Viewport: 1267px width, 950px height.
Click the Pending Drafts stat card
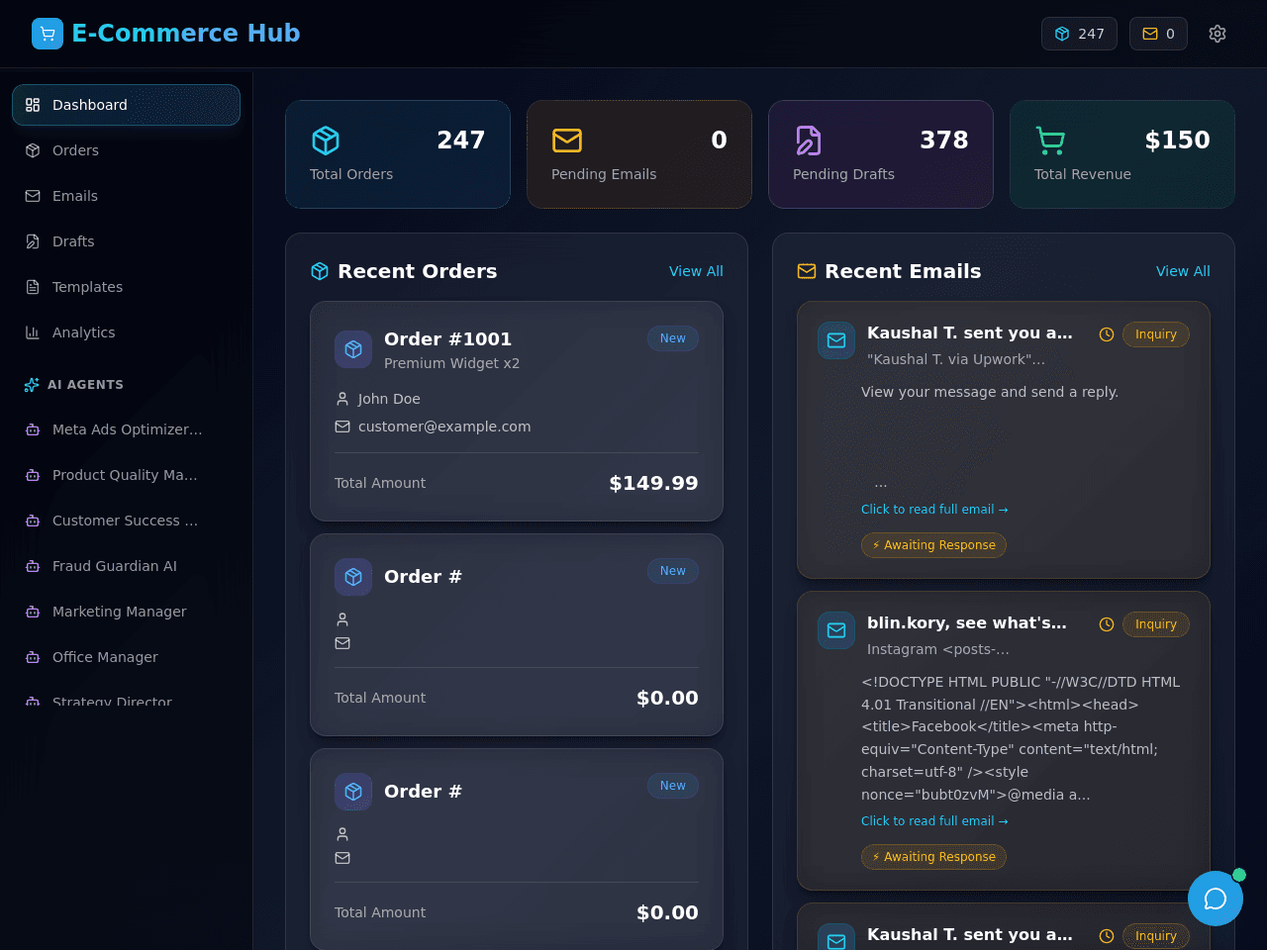tap(881, 154)
